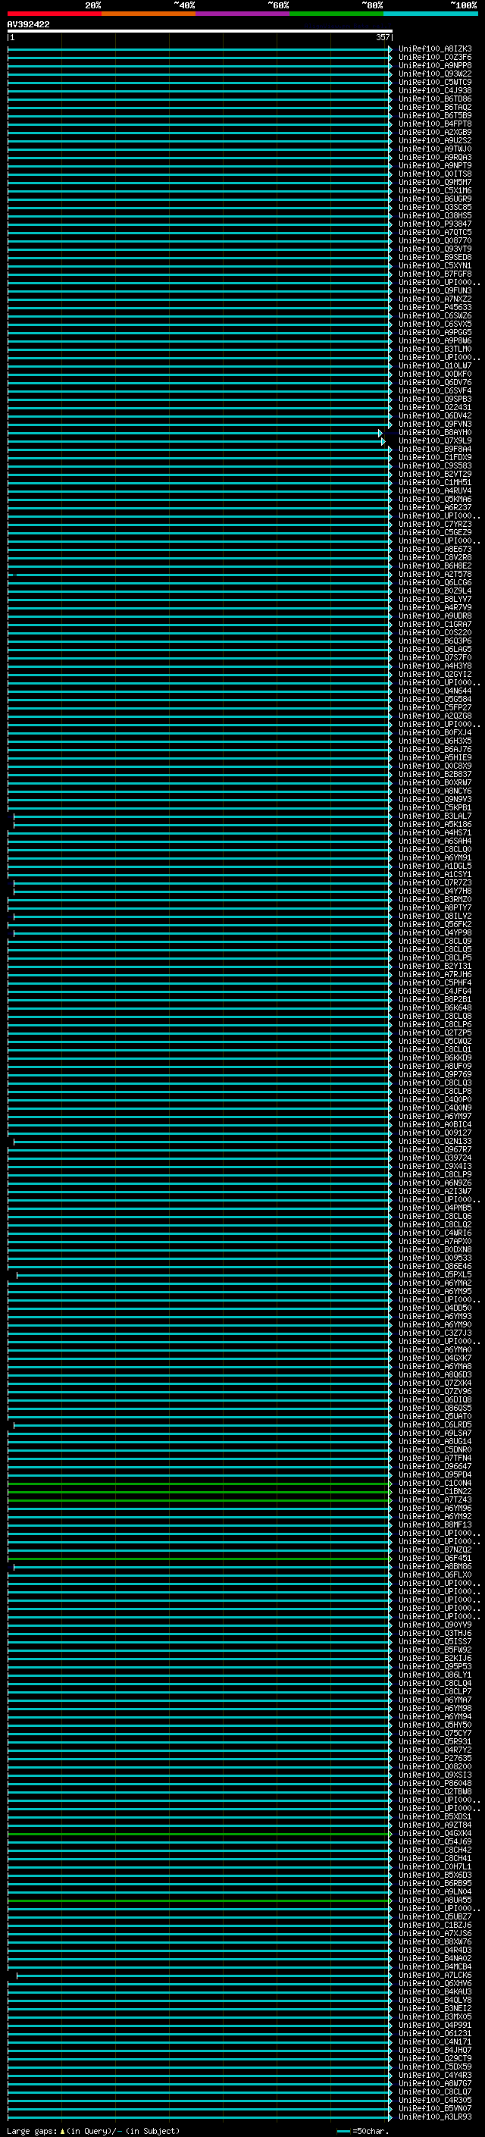Viewport: 485px width, 2137px height.
Task: Select hit label UniRef100_P93847
Action: pos(435,224)
